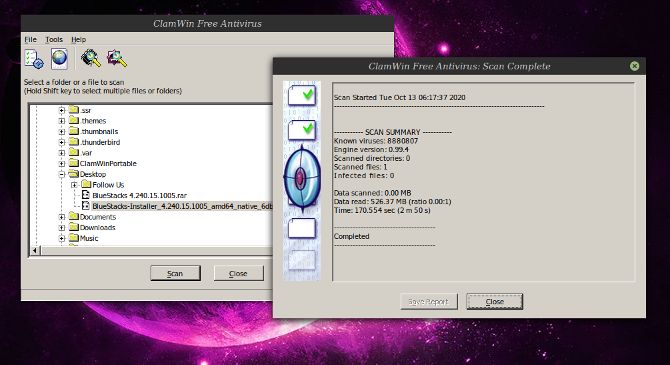
Task: Select the .themes folder icon
Action: pyautogui.click(x=73, y=120)
